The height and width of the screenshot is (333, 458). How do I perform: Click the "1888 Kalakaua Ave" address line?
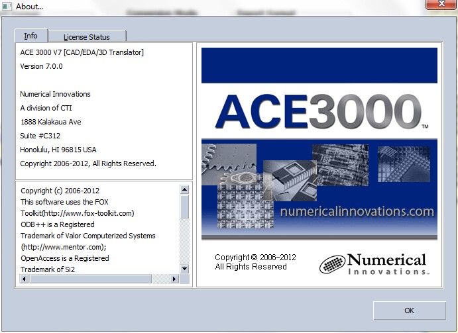(x=50, y=122)
